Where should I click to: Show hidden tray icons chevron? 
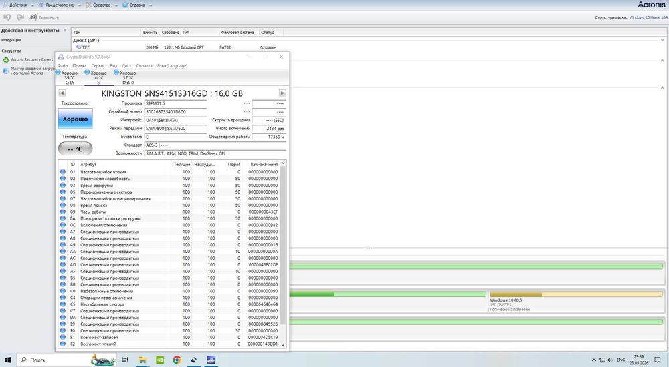[593, 360]
